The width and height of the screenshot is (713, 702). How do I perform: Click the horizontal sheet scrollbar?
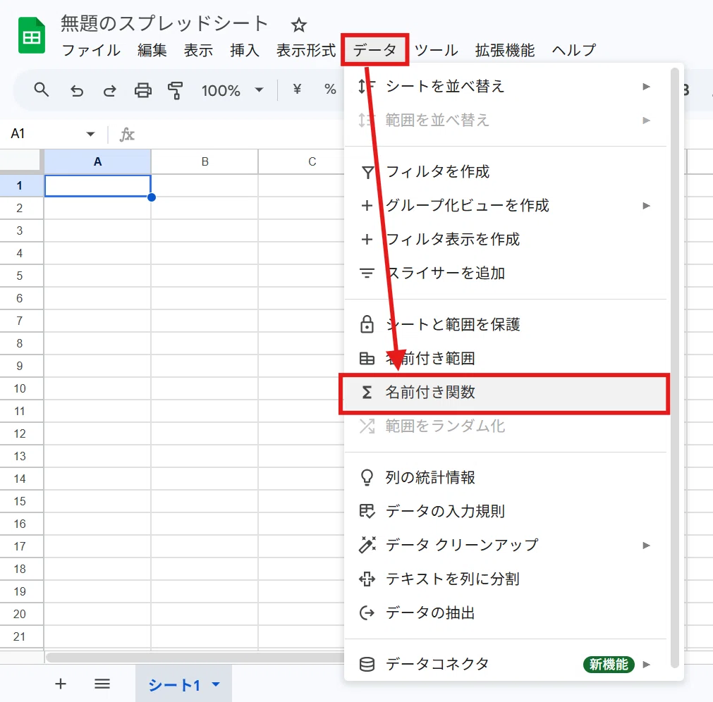tap(195, 658)
